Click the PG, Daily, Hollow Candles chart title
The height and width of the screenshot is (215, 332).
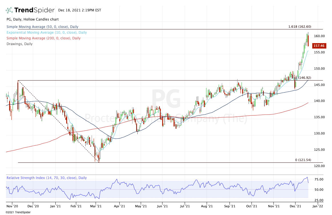click(x=32, y=19)
